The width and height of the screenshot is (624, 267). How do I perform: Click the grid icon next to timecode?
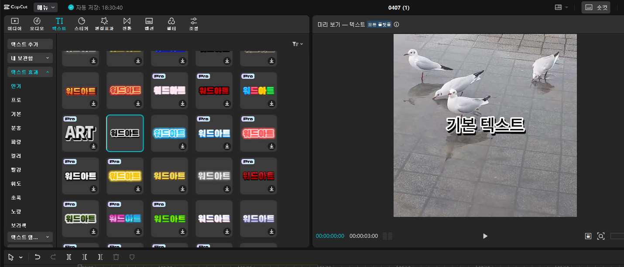387,236
